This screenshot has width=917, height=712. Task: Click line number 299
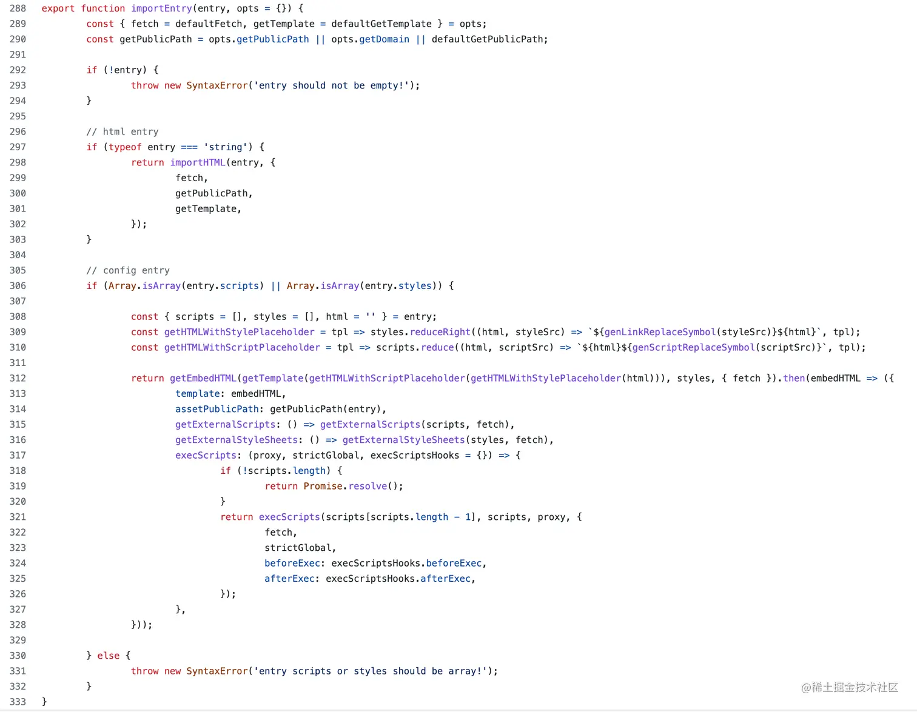[x=18, y=178]
